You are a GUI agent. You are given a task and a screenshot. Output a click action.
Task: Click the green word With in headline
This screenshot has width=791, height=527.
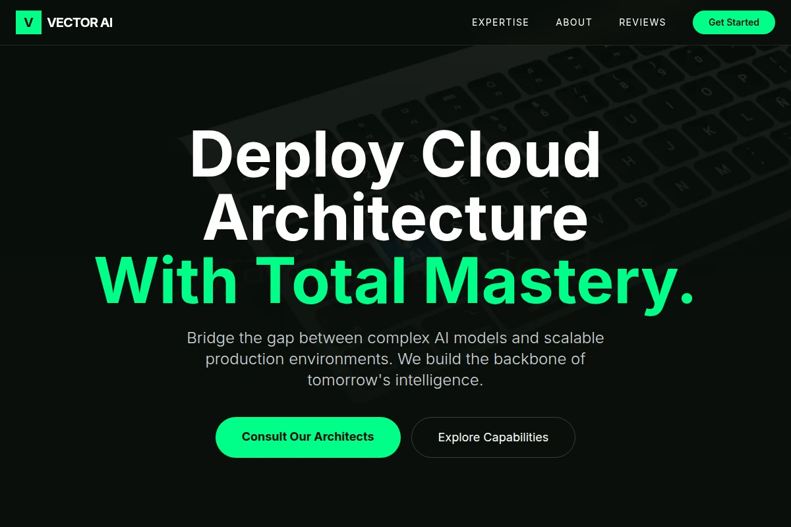click(167, 281)
